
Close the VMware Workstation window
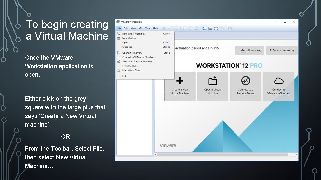[294, 22]
